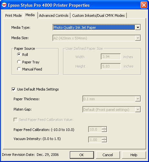This screenshot has height=162, width=149.
Task: Click the Paper Thickness label
Action: pyautogui.click(x=26, y=99)
